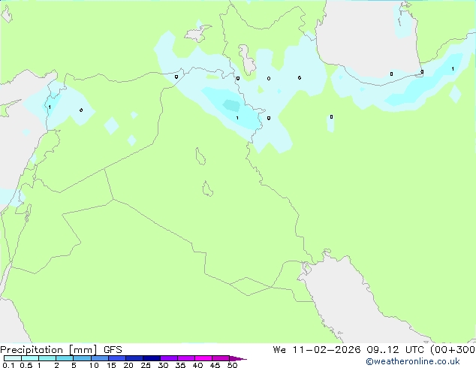
Task: Click the '50' legend scale label
Action: tap(232, 365)
